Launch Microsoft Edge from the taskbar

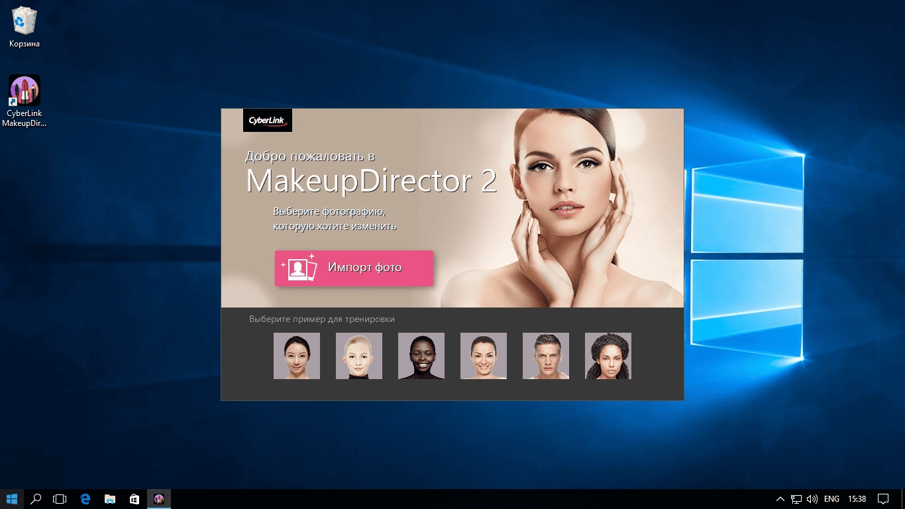85,499
